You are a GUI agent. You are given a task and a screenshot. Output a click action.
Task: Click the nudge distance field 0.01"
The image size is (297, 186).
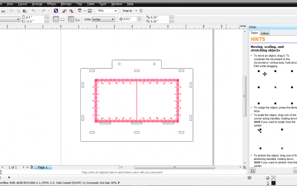(x=130, y=19)
